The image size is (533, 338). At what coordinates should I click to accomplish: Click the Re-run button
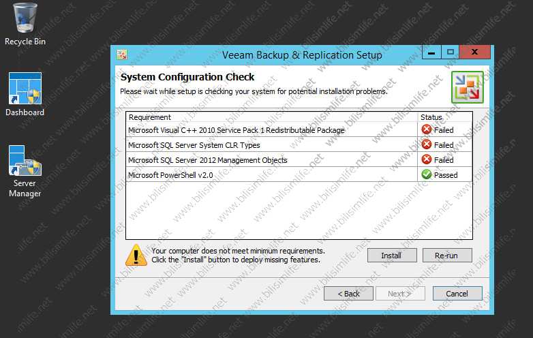447,255
